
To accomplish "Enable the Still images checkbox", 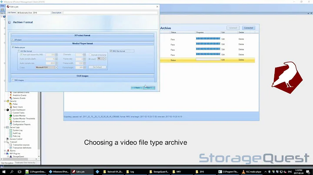I will [x=13, y=80].
